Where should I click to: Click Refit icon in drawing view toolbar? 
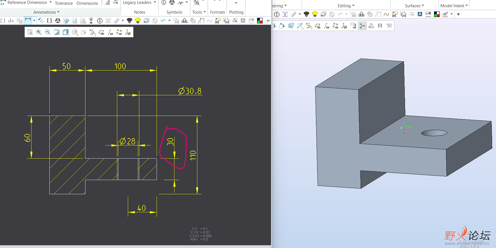point(30,32)
